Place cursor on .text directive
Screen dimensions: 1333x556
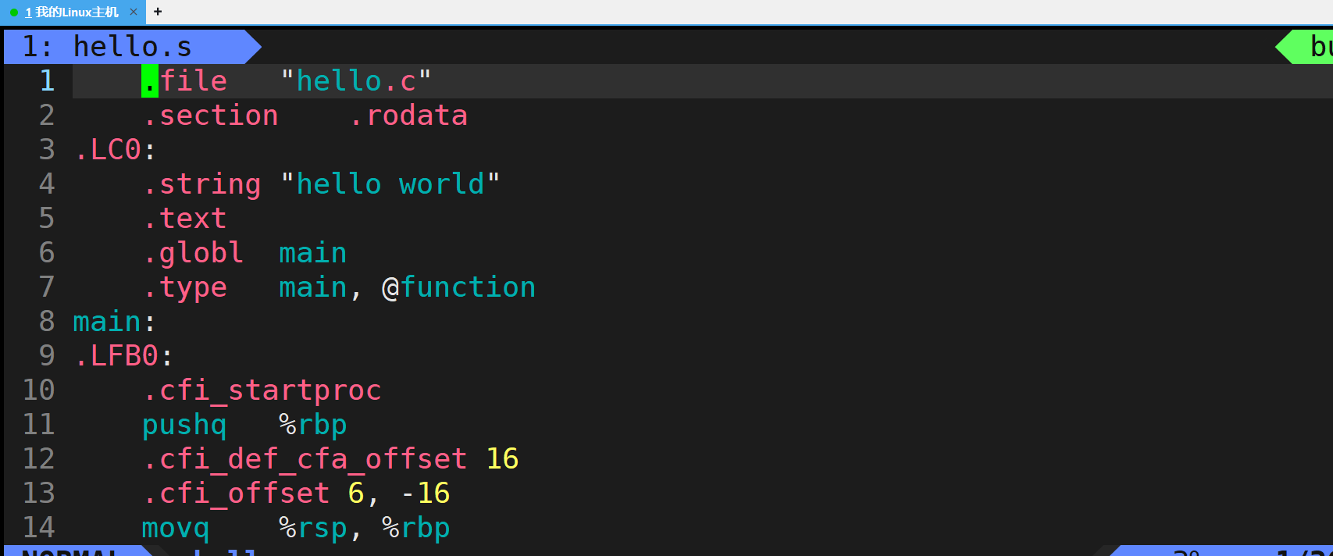(184, 219)
